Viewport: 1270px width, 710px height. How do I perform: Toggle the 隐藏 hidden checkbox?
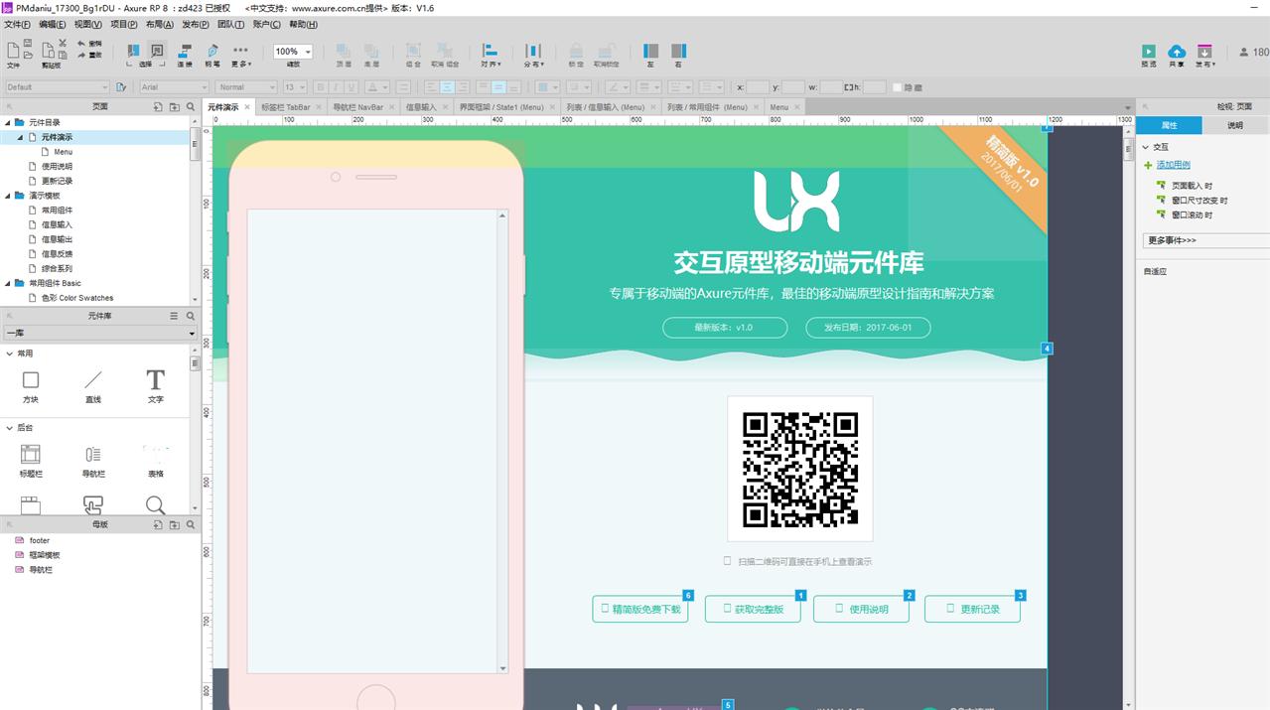click(x=897, y=87)
